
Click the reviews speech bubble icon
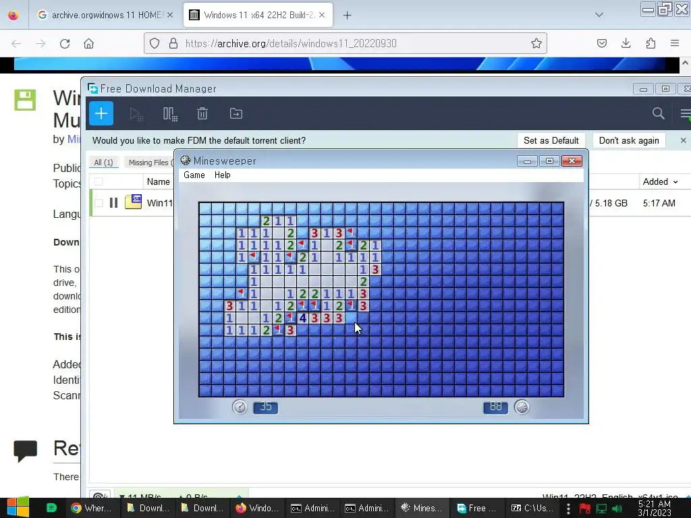[x=25, y=450]
